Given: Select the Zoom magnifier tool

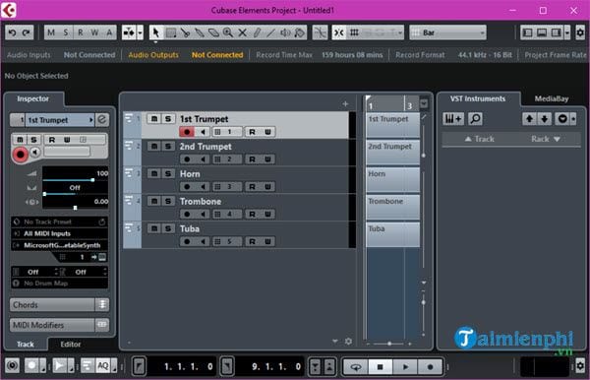Looking at the screenshot, I should [x=228, y=32].
